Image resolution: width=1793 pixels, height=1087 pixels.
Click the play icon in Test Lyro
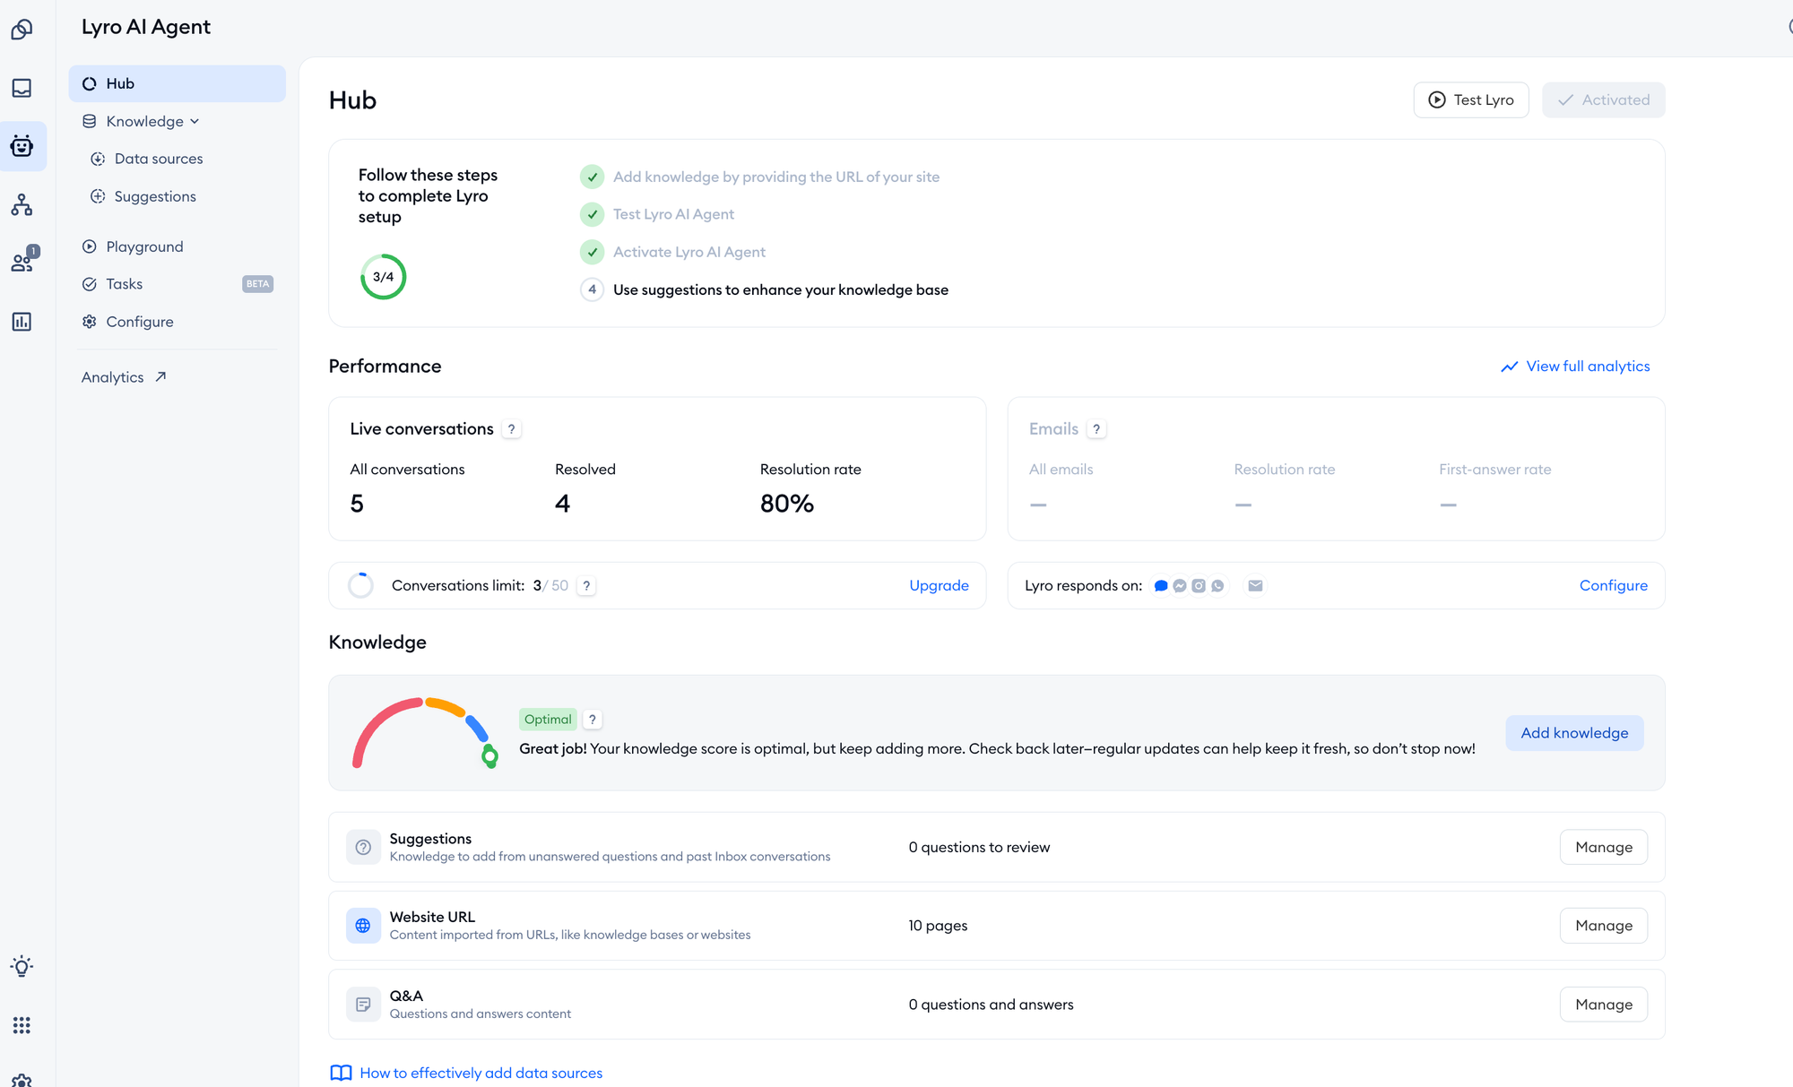click(1437, 100)
